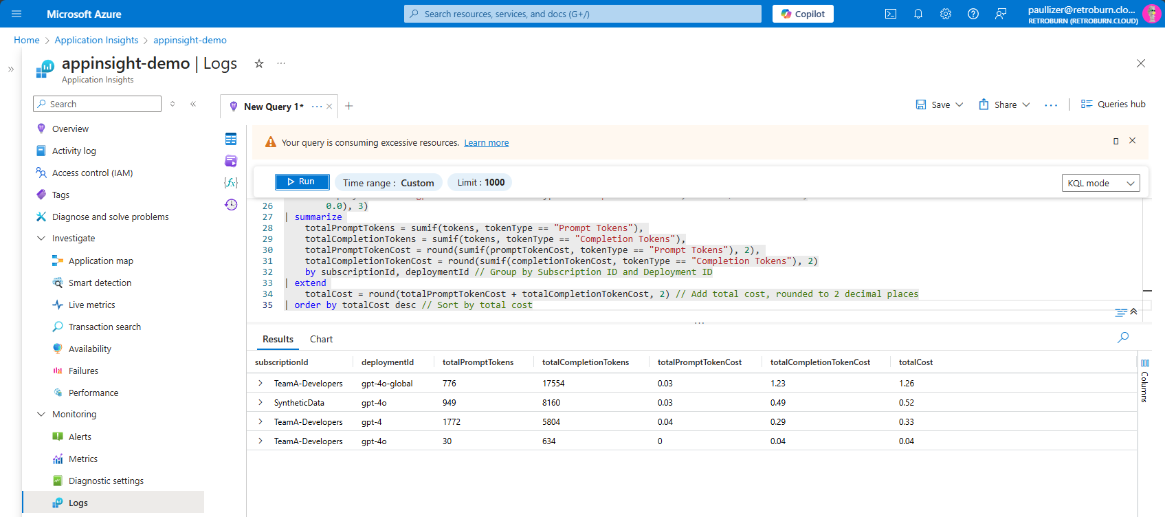Screen dimensions: 1165x517
Task: Open the Save dropdown
Action: click(940, 104)
